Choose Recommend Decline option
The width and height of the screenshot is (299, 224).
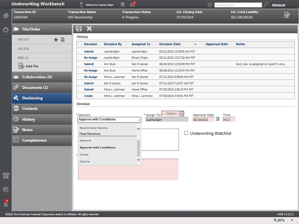(x=93, y=128)
